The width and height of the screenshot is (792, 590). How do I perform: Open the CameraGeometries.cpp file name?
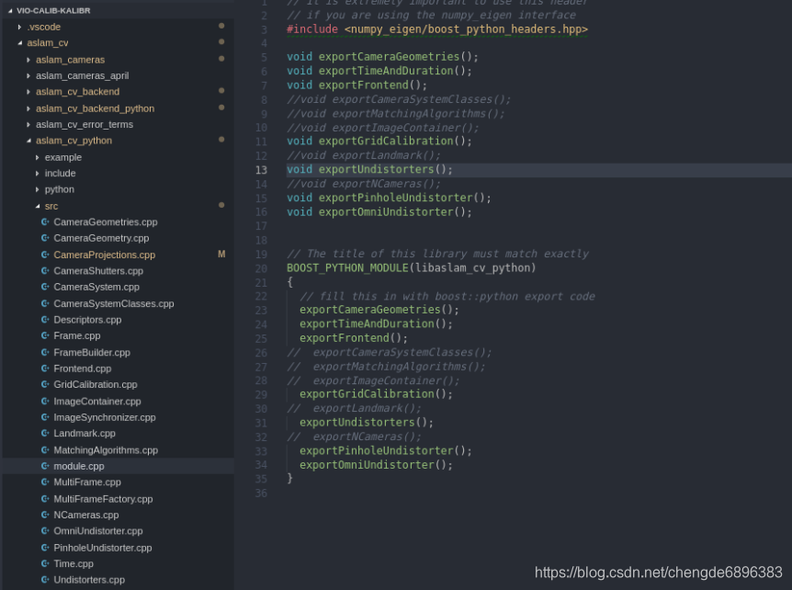(x=106, y=222)
